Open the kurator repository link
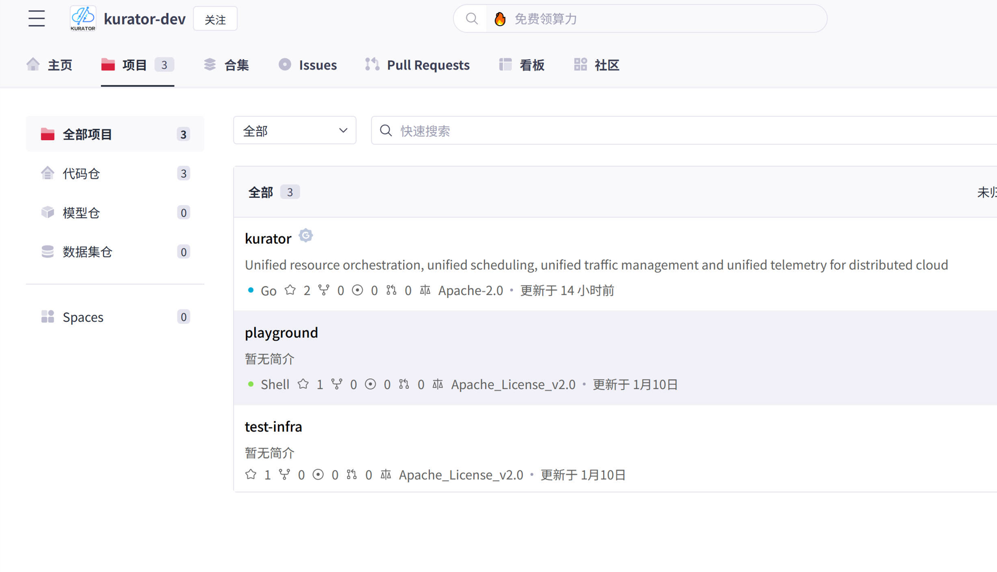The height and width of the screenshot is (572, 997). [268, 238]
